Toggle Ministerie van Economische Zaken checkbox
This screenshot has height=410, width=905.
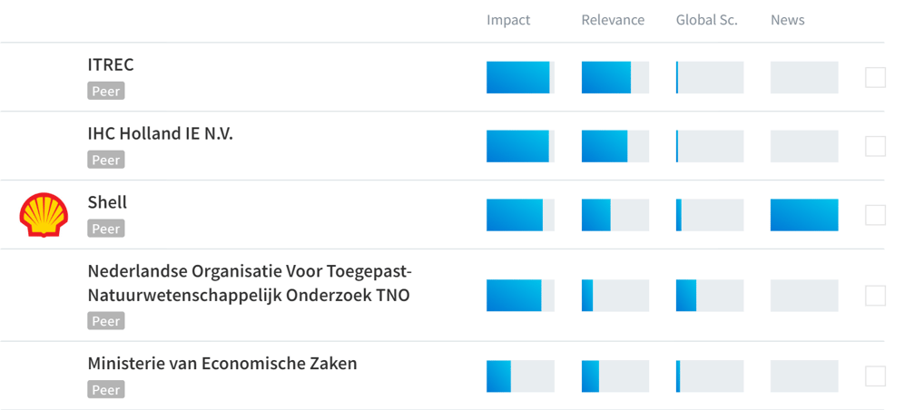pos(875,376)
